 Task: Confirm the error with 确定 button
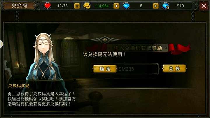coord(105,69)
